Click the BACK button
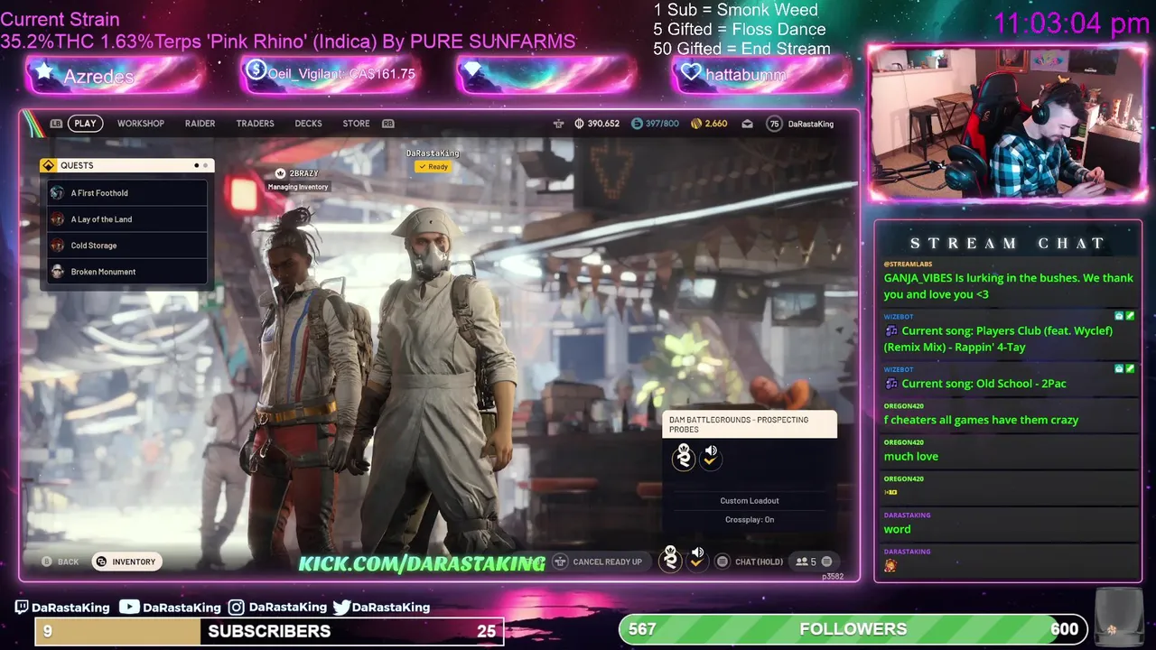Screen dimensions: 1156x650 (61, 562)
